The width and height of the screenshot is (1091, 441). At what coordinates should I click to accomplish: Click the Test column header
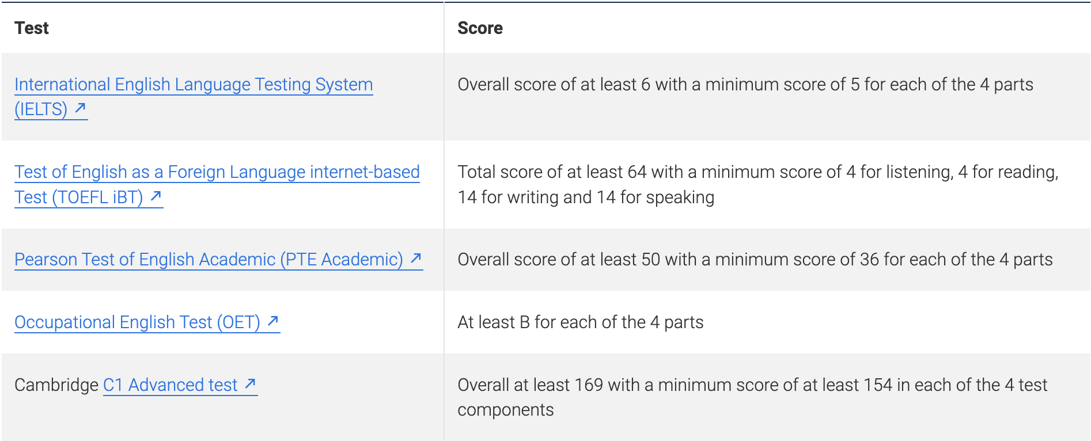[32, 28]
